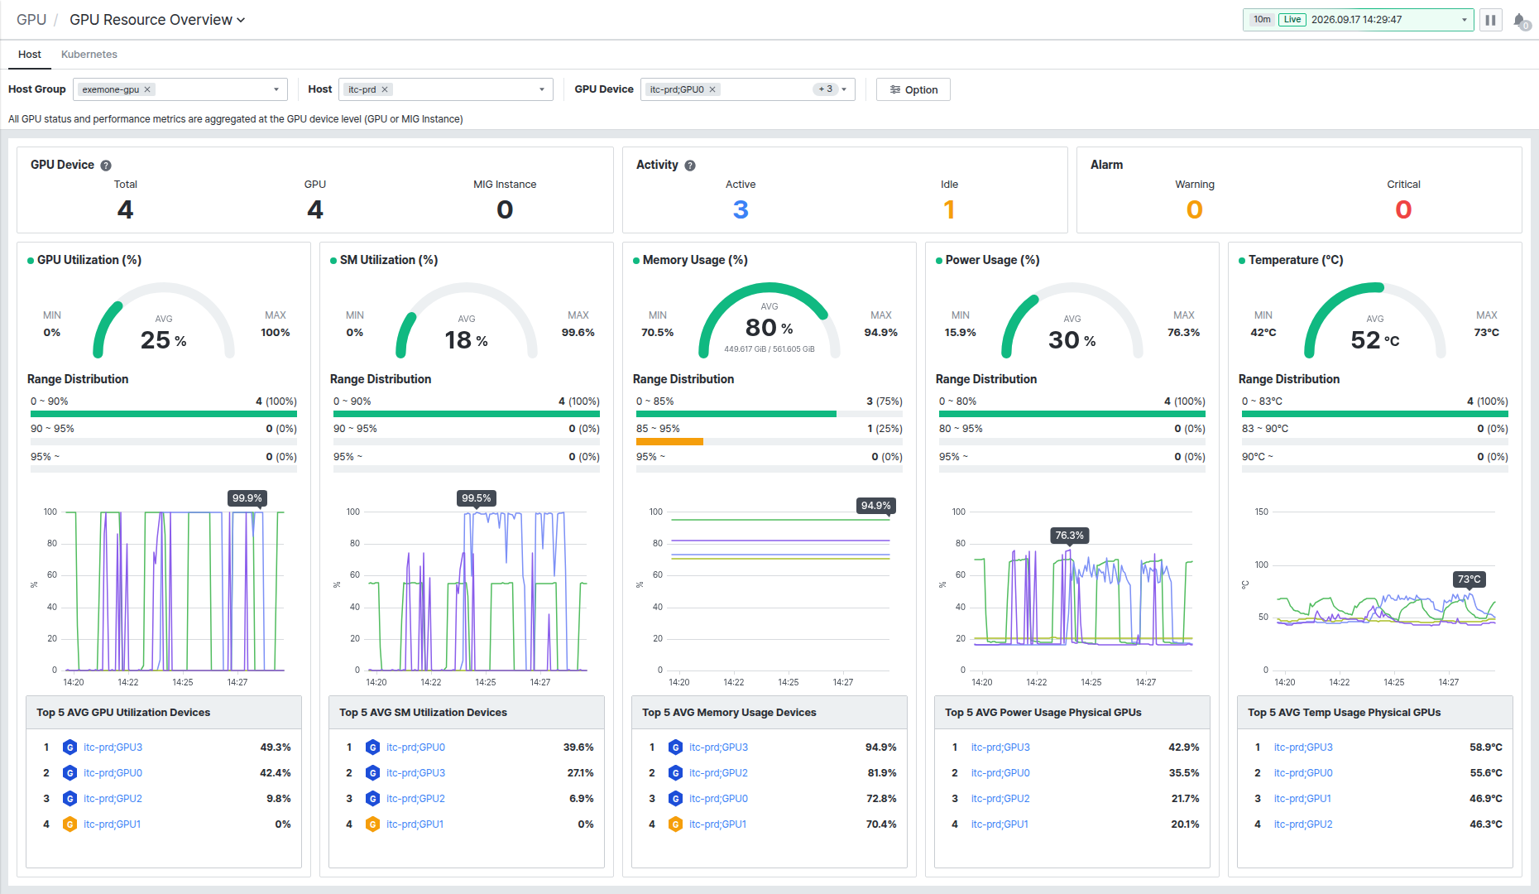Show help for the GPU Device panel
This screenshot has height=894, width=1539.
[106, 166]
